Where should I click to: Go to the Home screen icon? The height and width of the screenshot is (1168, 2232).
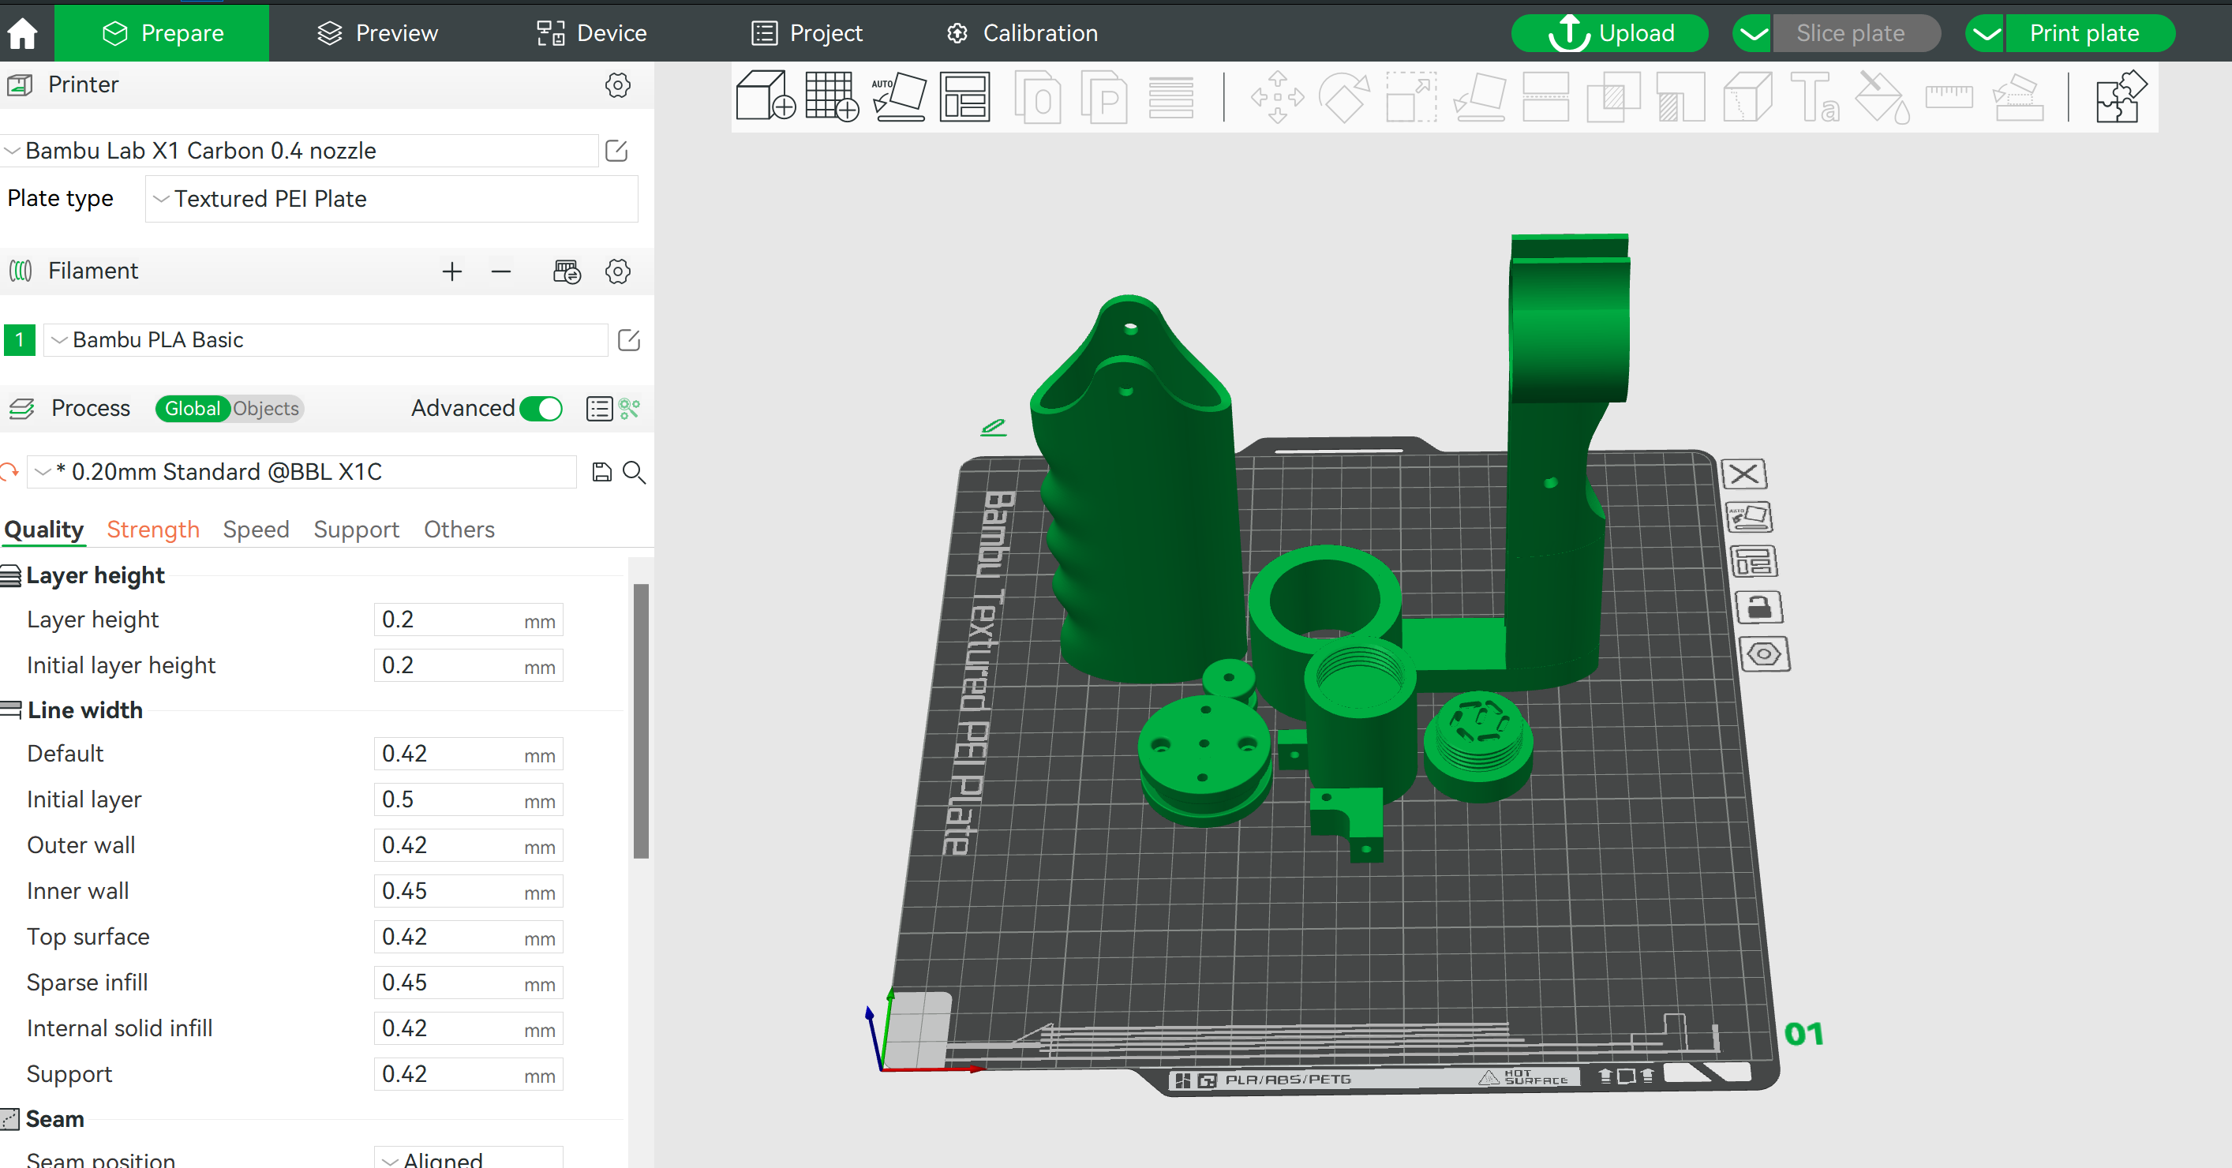coord(23,33)
